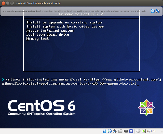
Task: Click the keyboard capture green arrow icon
Action: [x=144, y=131]
